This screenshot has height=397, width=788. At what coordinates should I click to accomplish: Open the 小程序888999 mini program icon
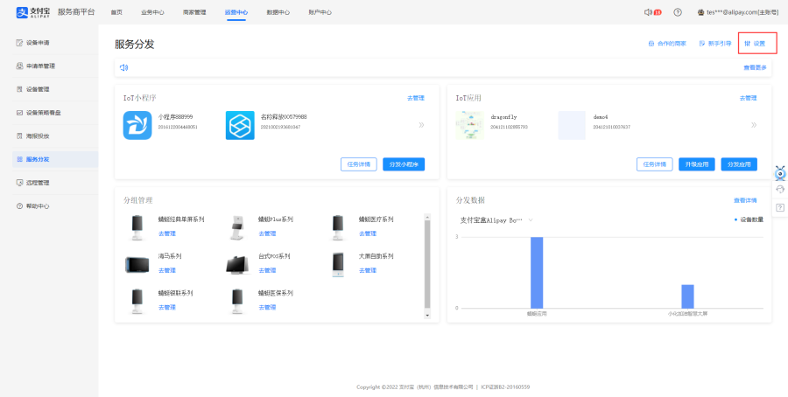tap(137, 125)
